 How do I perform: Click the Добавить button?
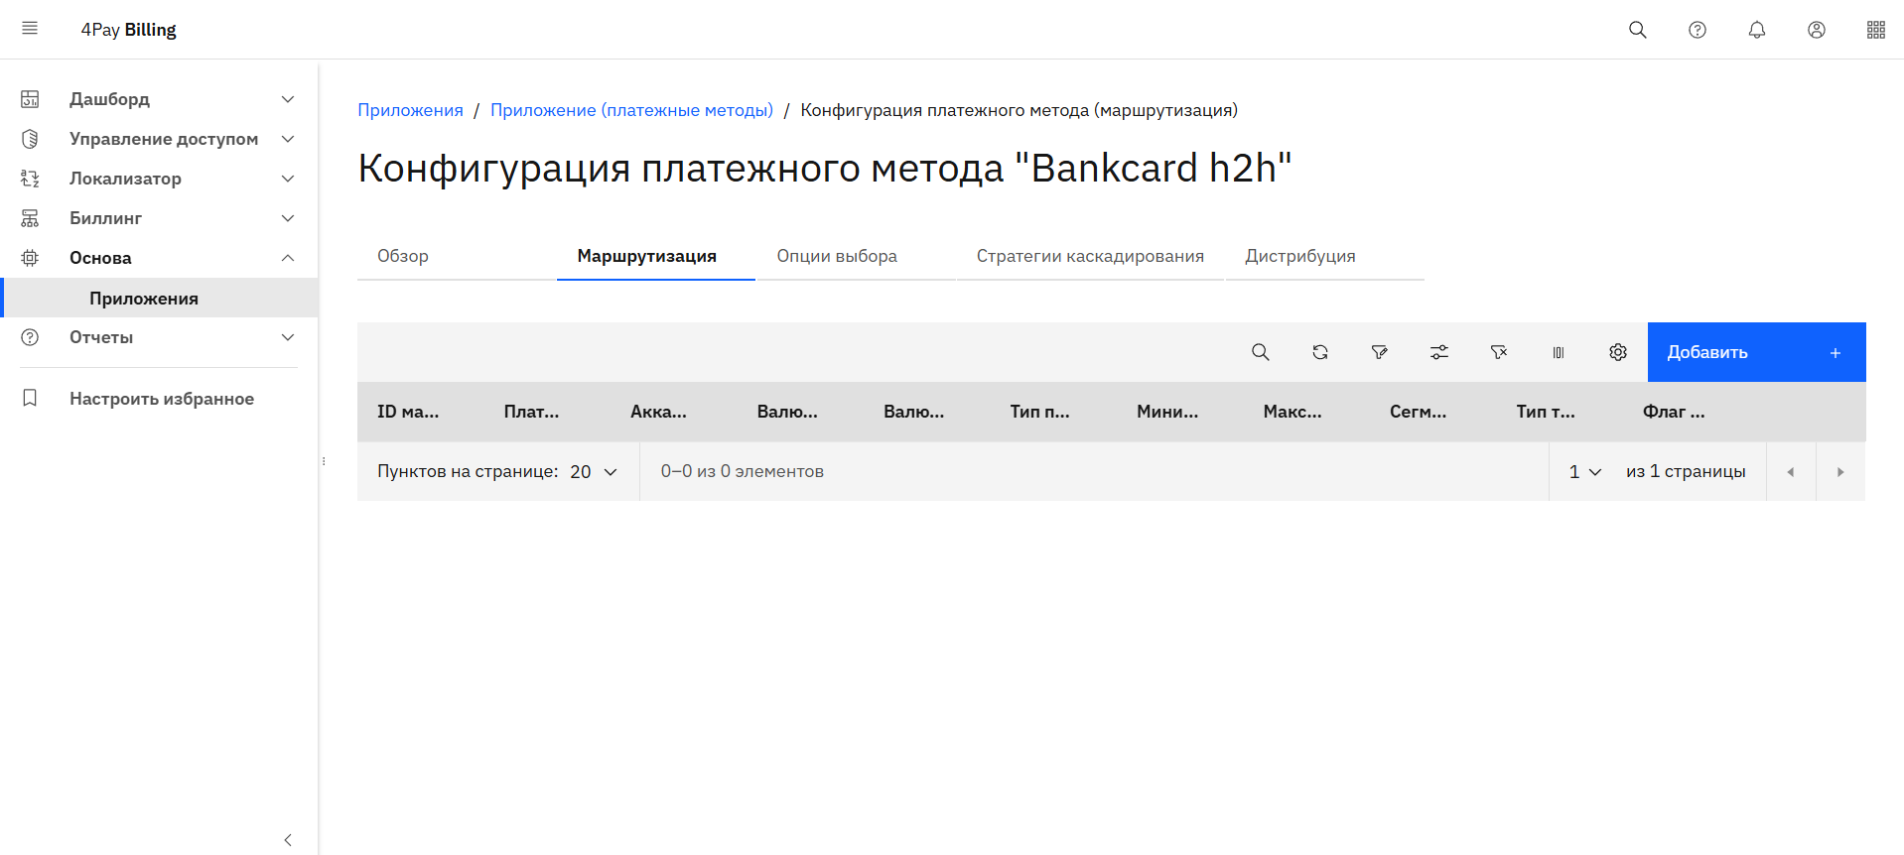point(1755,352)
